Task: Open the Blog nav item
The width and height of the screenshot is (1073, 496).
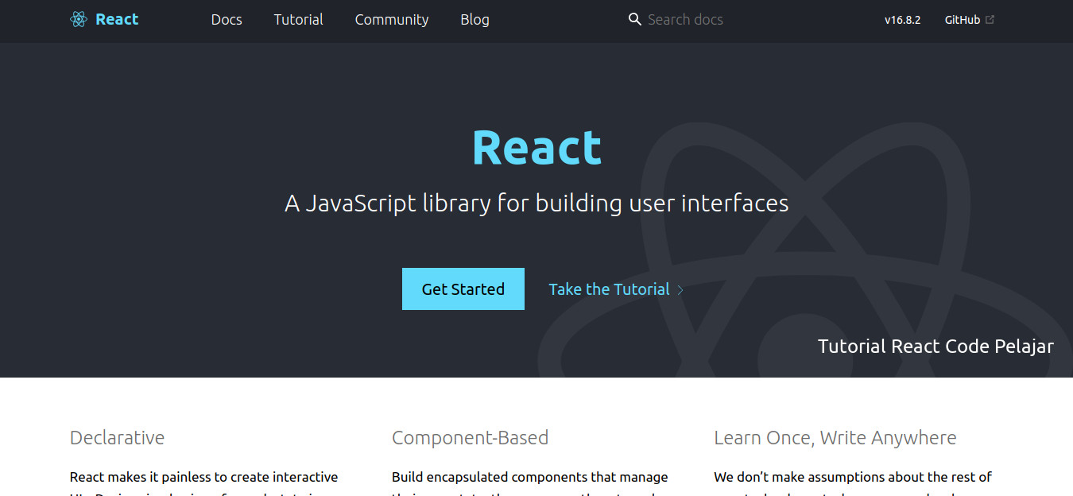Action: 475,20
